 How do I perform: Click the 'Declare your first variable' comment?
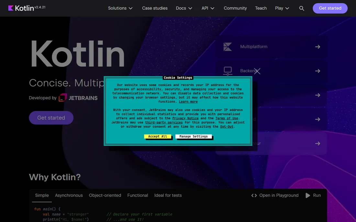click(139, 214)
